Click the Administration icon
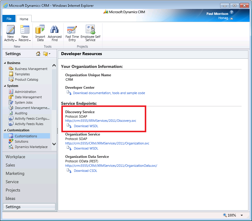252x221 pixels. [11, 92]
